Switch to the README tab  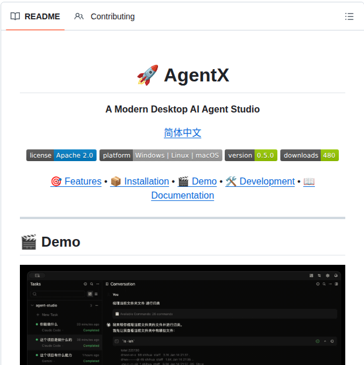35,16
